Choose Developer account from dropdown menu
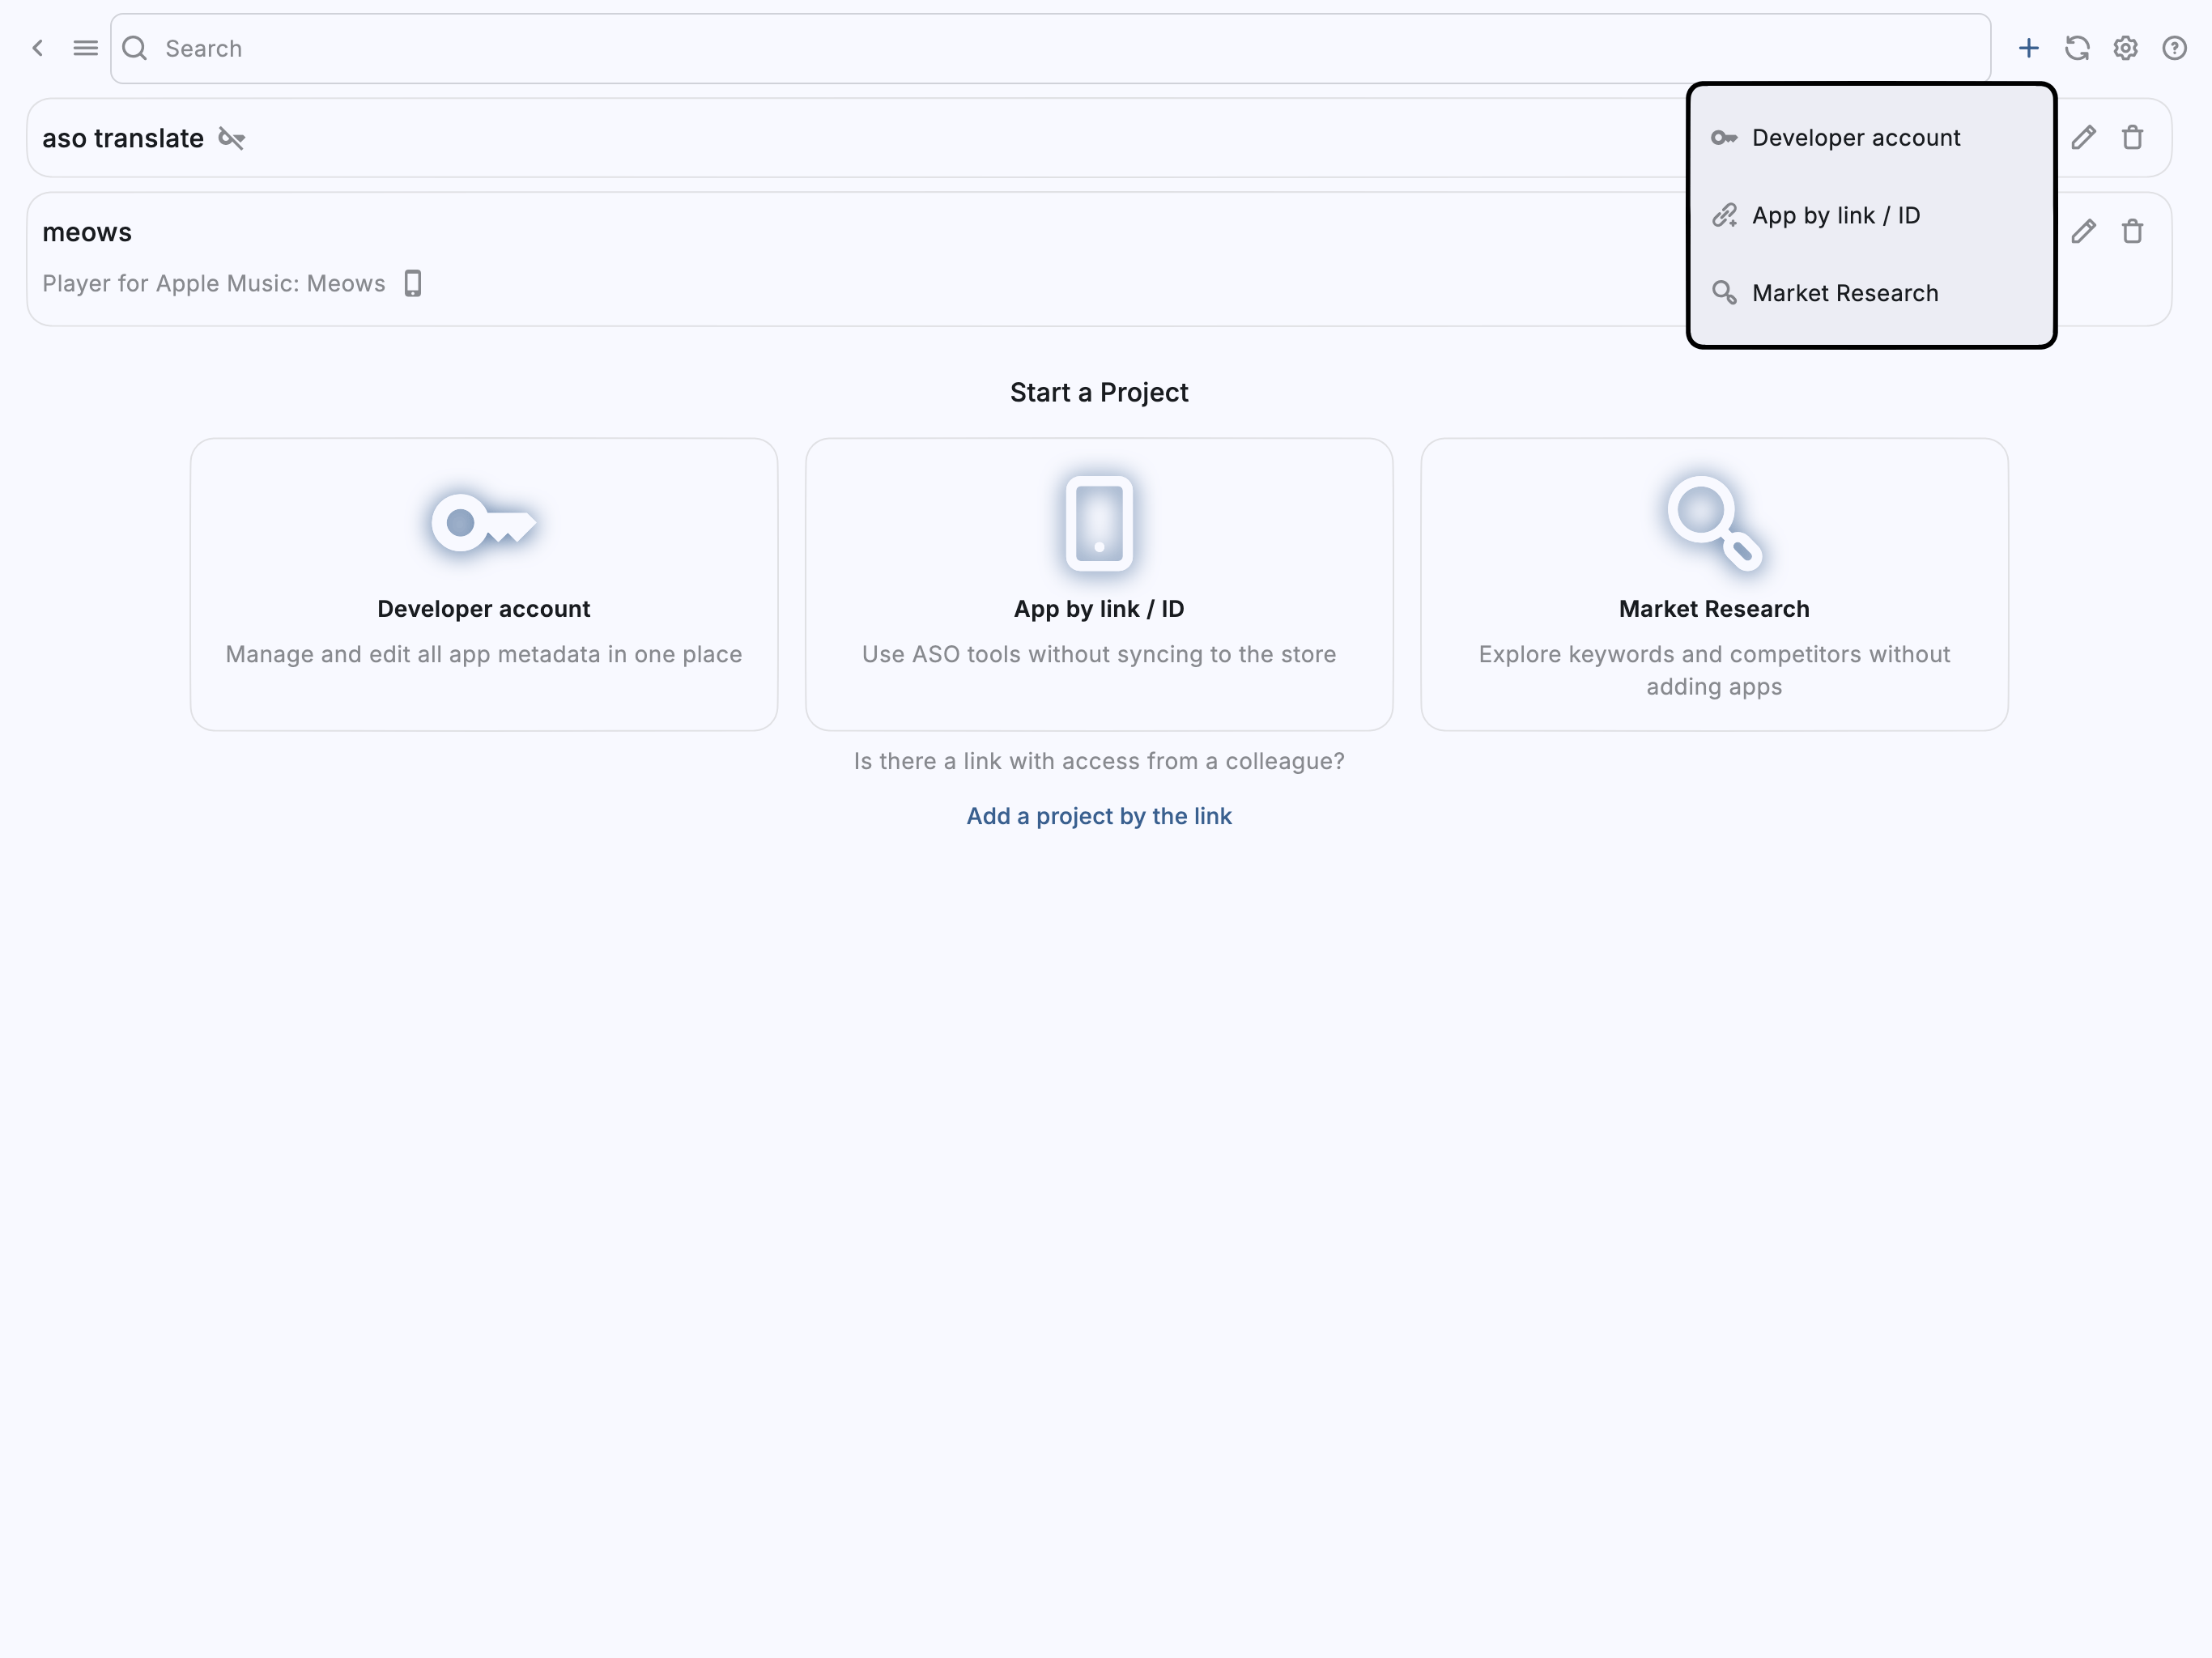Image resolution: width=2212 pixels, height=1658 pixels. [x=1855, y=138]
